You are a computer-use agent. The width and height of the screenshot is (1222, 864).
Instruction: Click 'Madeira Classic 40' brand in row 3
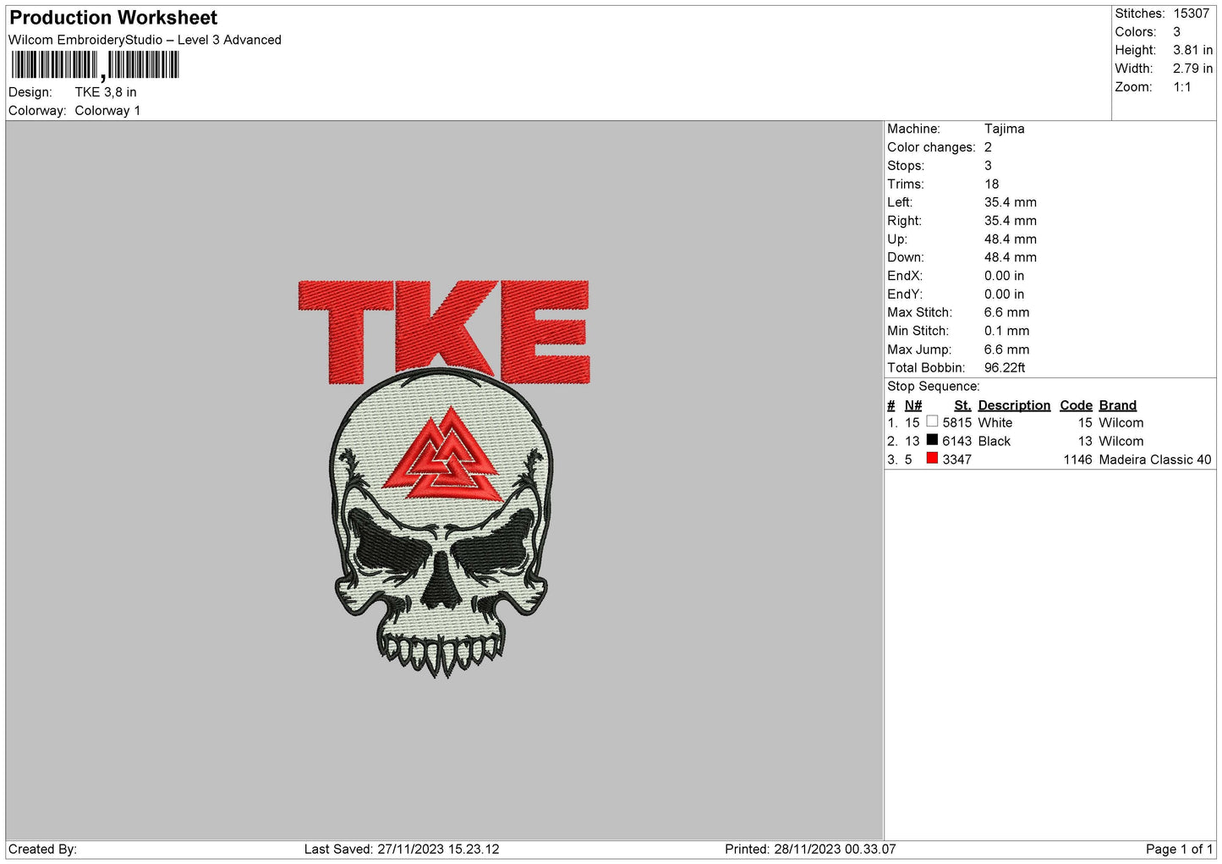(x=1154, y=460)
